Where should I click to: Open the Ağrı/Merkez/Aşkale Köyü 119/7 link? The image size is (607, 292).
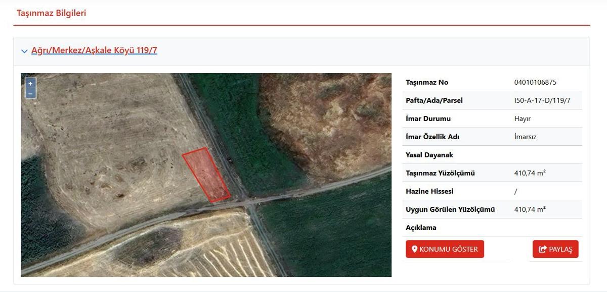pos(94,50)
